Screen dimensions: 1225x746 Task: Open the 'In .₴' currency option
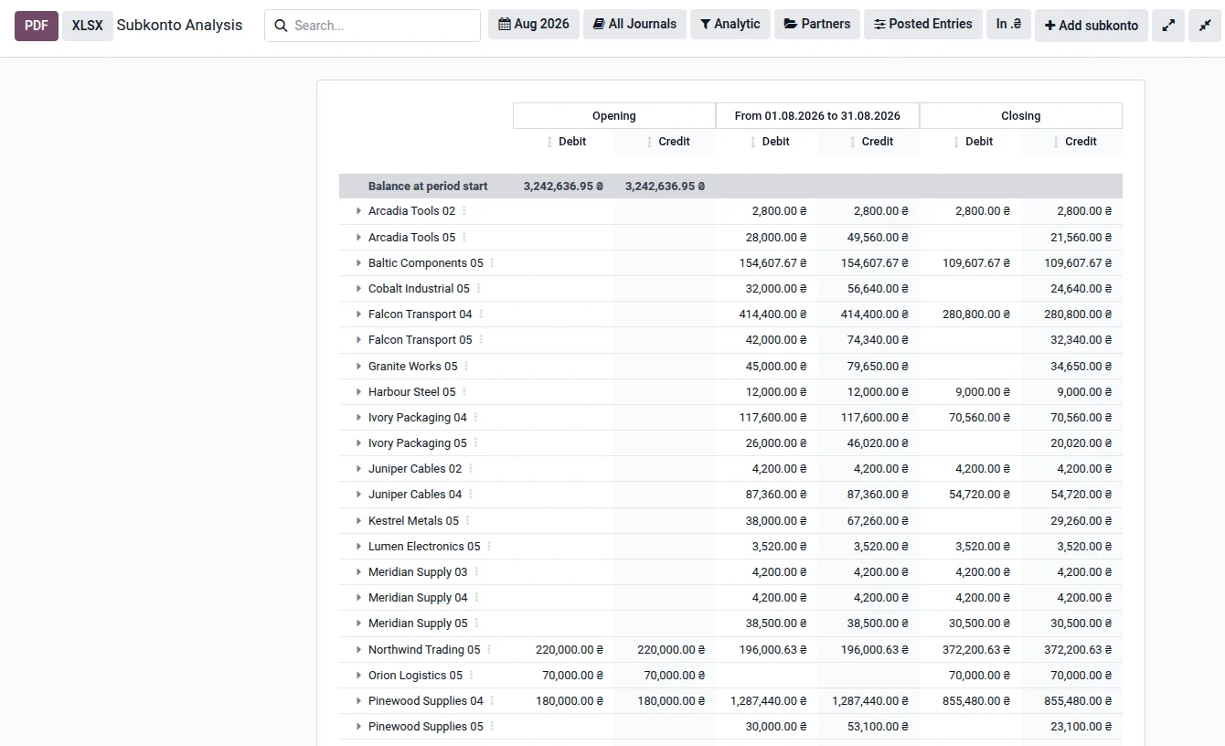(x=1008, y=25)
